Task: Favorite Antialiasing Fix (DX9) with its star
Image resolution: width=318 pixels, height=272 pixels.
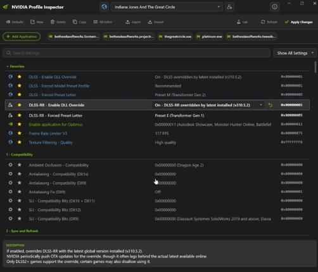Action: tap(20, 192)
